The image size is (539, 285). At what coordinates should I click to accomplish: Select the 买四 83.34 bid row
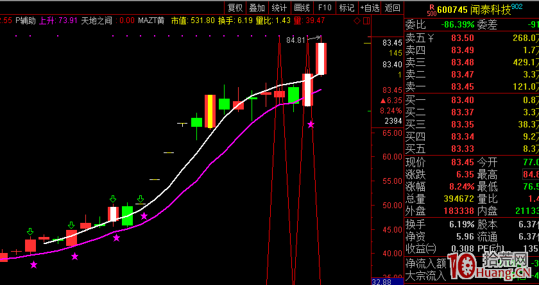(472, 136)
